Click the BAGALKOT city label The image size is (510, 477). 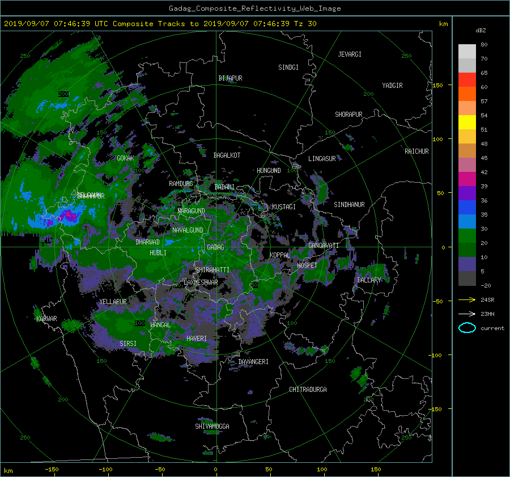(x=227, y=155)
